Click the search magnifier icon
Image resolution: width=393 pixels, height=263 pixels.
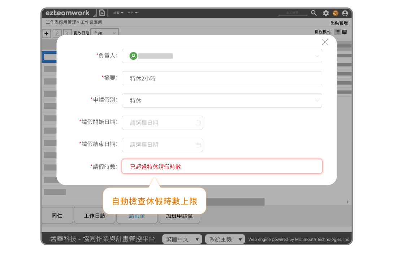tap(314, 13)
